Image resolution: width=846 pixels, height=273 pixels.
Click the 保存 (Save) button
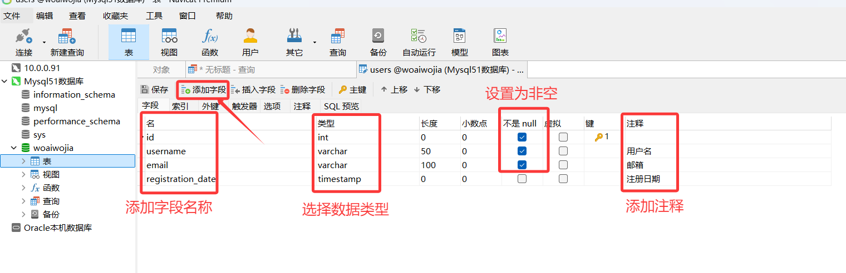point(154,90)
